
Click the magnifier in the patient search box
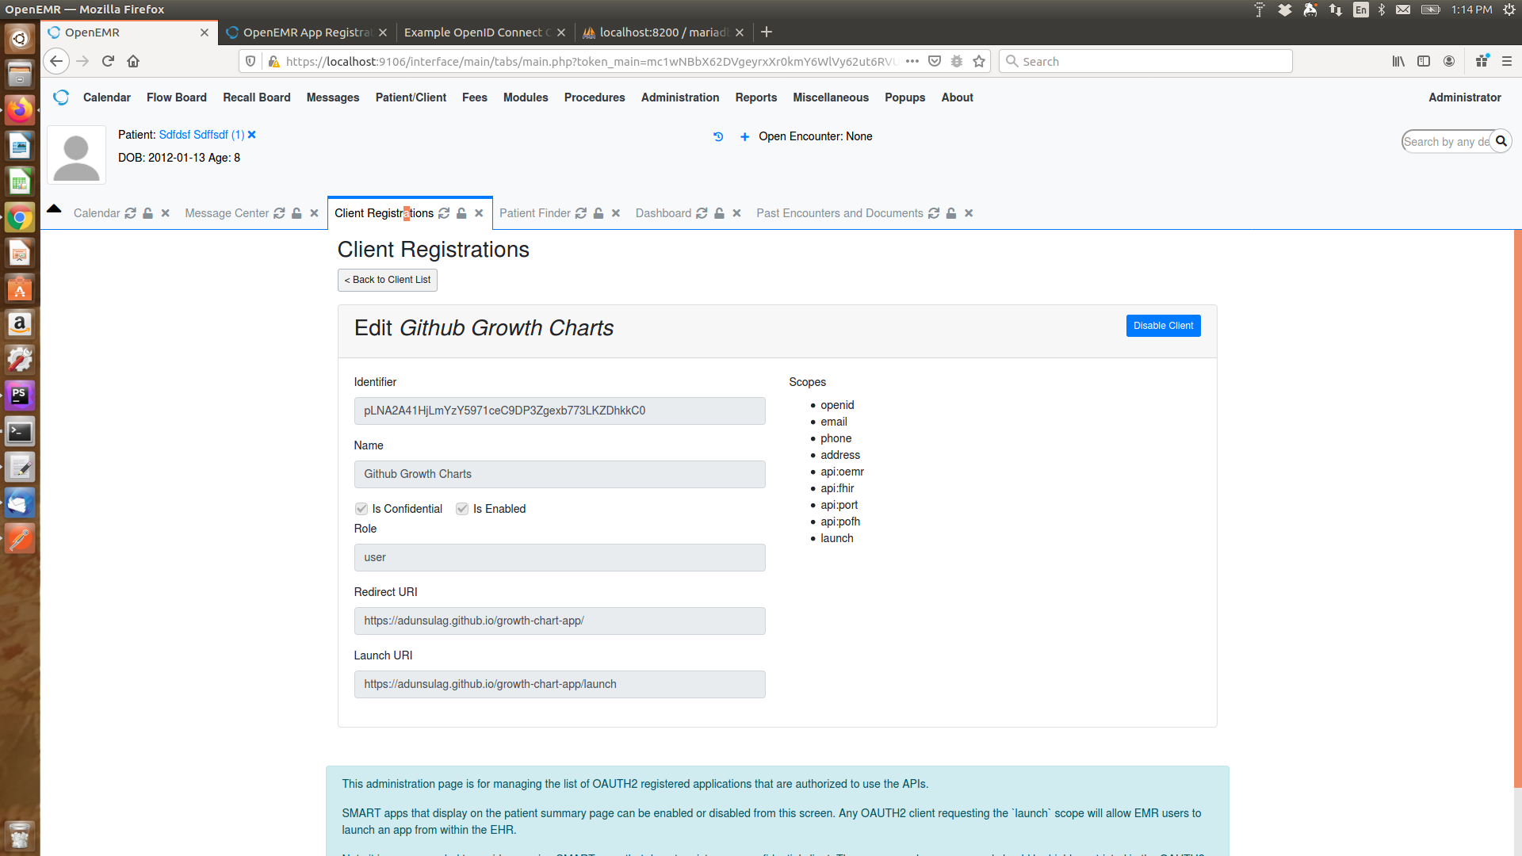[1501, 141]
